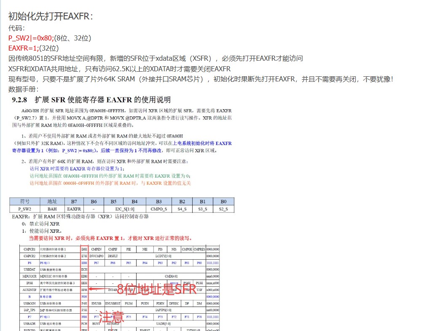The image size is (432, 331).
Task: Click the BAH address table cell
Action: coord(52,209)
